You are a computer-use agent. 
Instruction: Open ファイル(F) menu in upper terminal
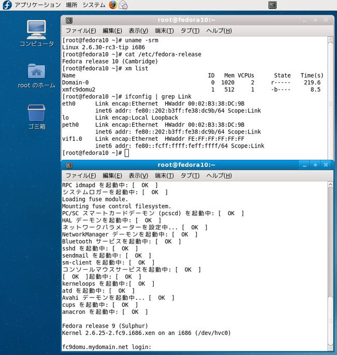(x=81, y=31)
